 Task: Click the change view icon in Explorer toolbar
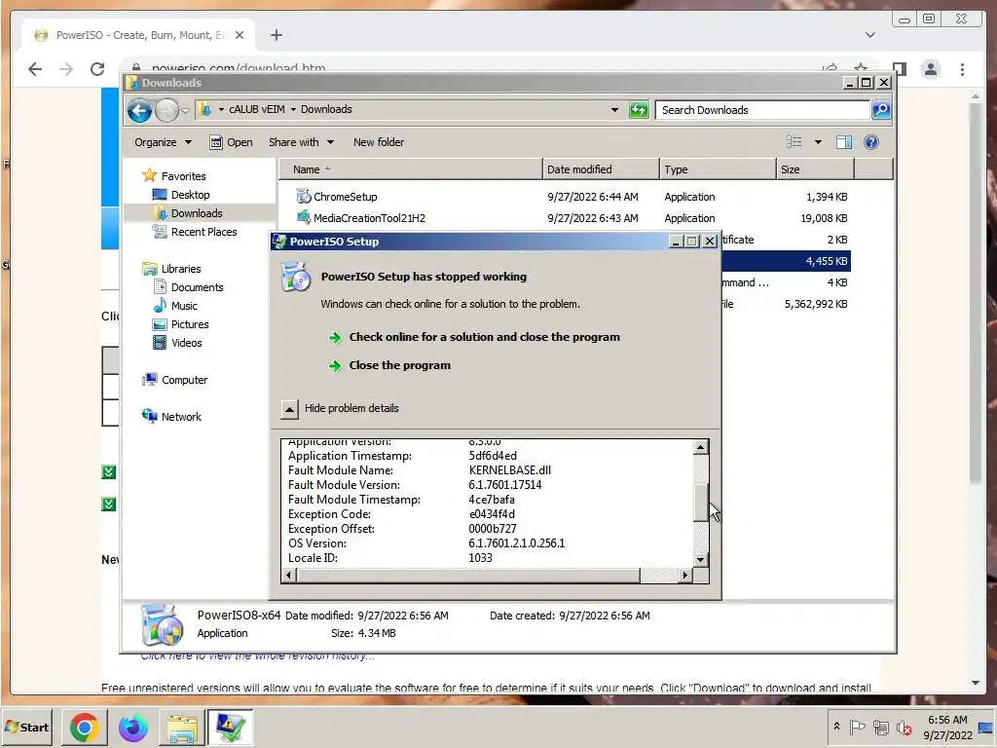pos(794,142)
